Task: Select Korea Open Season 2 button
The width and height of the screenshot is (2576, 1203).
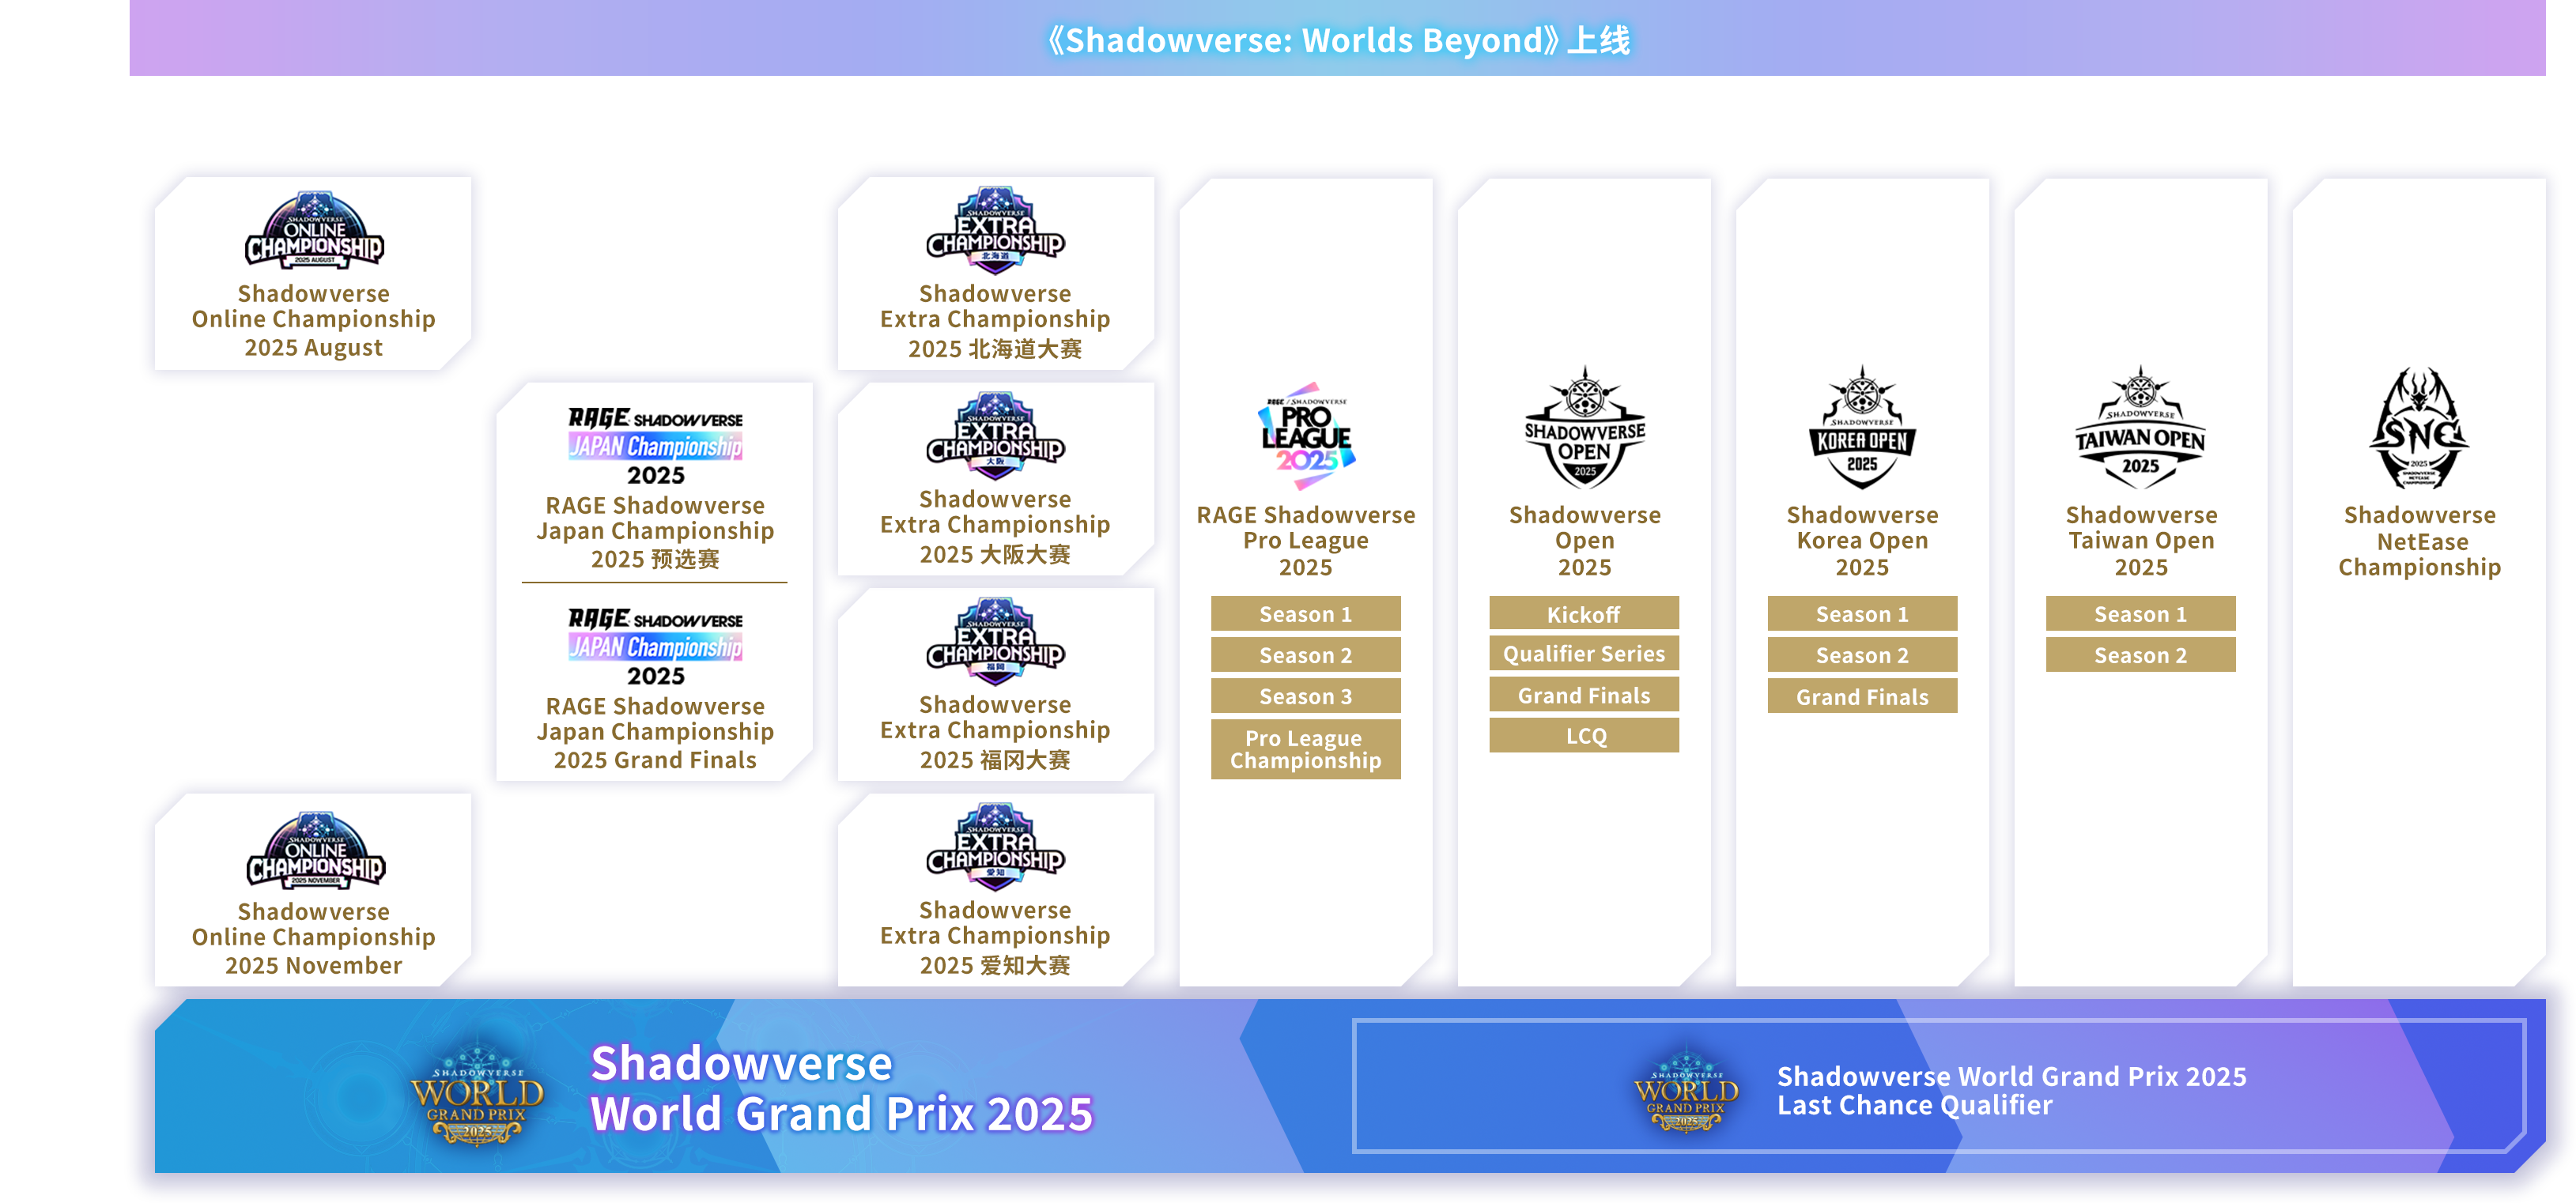Action: [x=1862, y=655]
